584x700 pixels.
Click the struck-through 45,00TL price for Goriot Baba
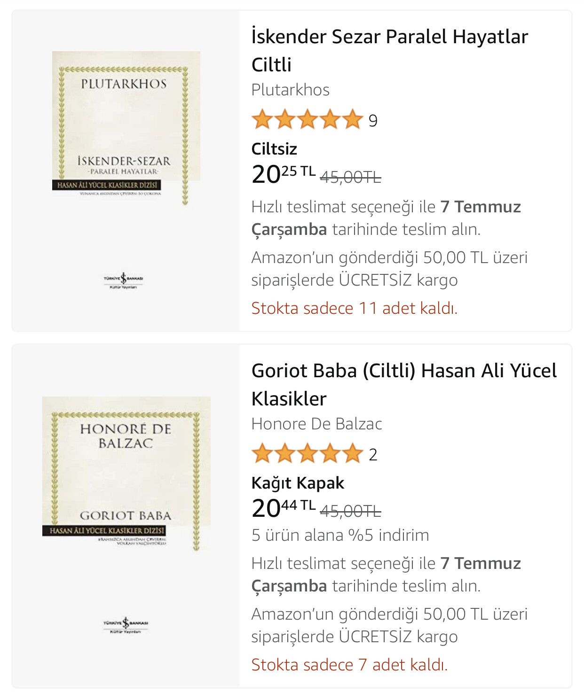coord(350,511)
